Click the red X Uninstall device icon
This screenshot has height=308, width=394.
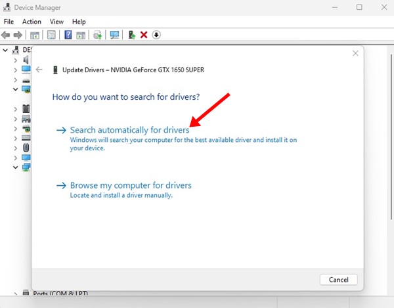coord(144,35)
